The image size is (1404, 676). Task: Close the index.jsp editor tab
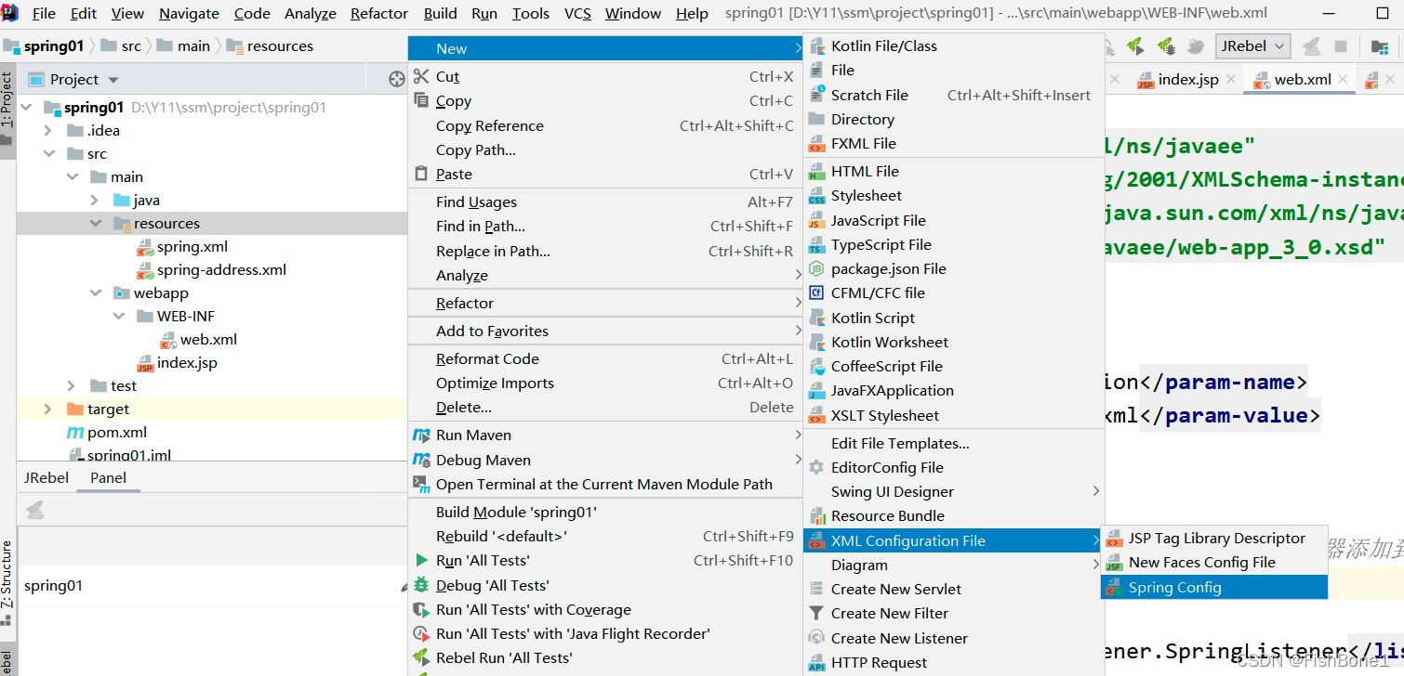1230,80
